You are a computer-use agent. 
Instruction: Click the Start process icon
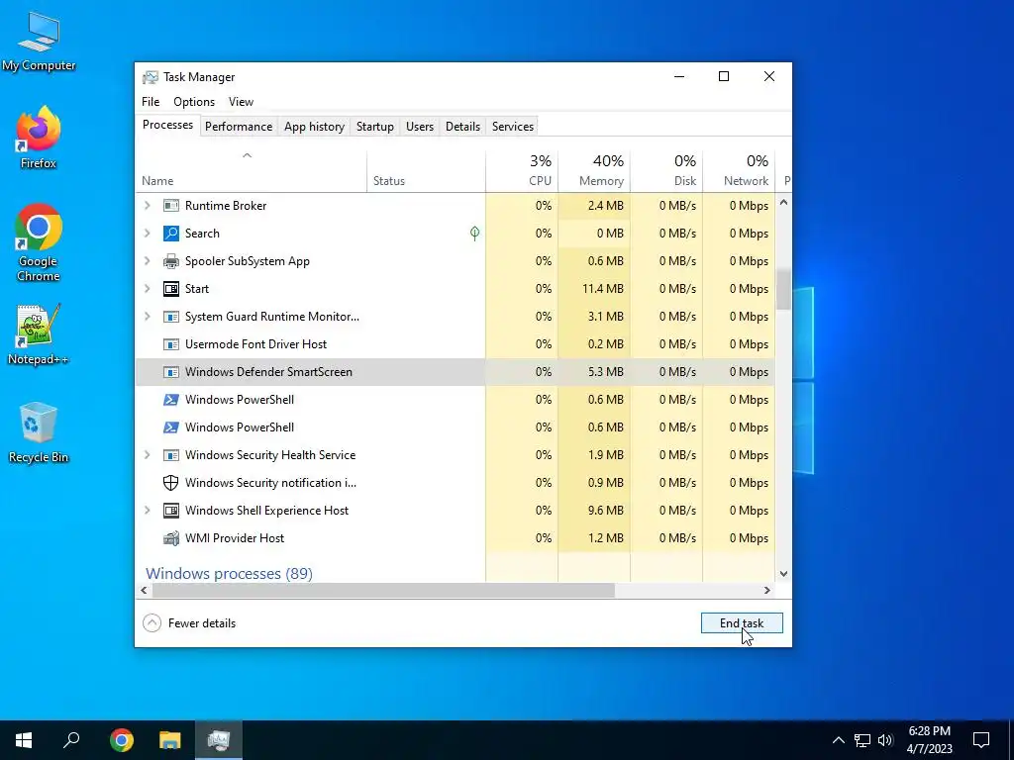click(x=170, y=289)
